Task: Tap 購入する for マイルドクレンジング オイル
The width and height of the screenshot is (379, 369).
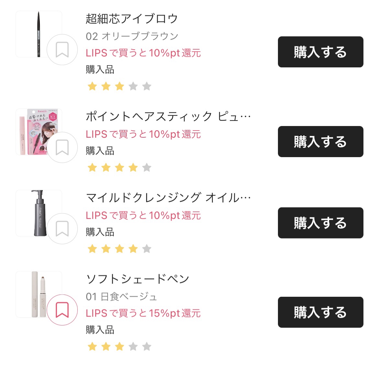Action: [320, 223]
